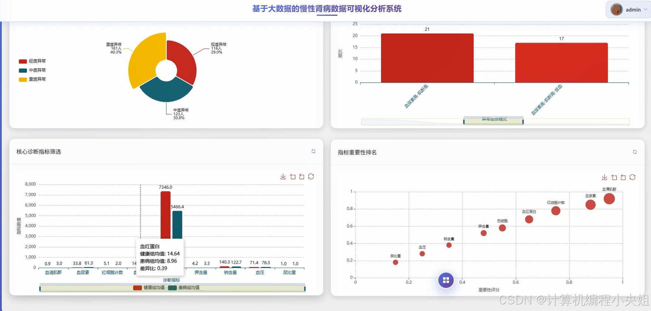Click the 白细胞 scatter point
The image size is (651, 311).
502,228
